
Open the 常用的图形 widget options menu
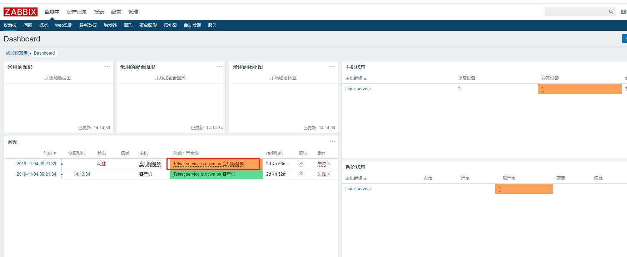coord(107,66)
